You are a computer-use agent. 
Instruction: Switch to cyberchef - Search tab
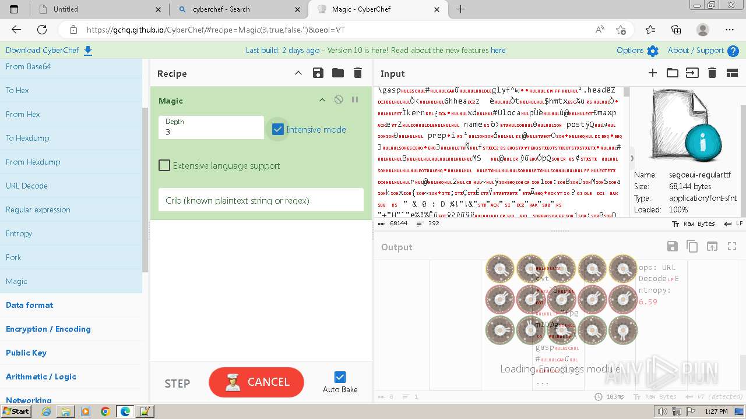pyautogui.click(x=239, y=9)
